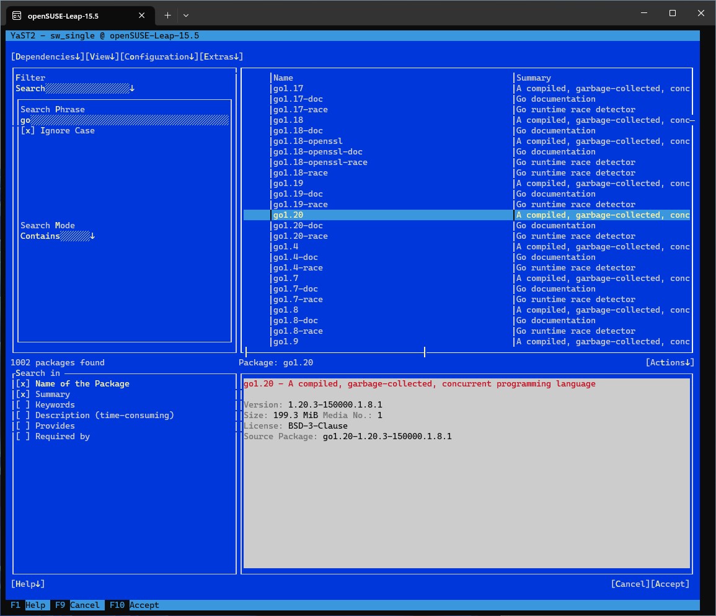Select the go1.17-race package row
Screen dimensions: 716x616
(467, 110)
